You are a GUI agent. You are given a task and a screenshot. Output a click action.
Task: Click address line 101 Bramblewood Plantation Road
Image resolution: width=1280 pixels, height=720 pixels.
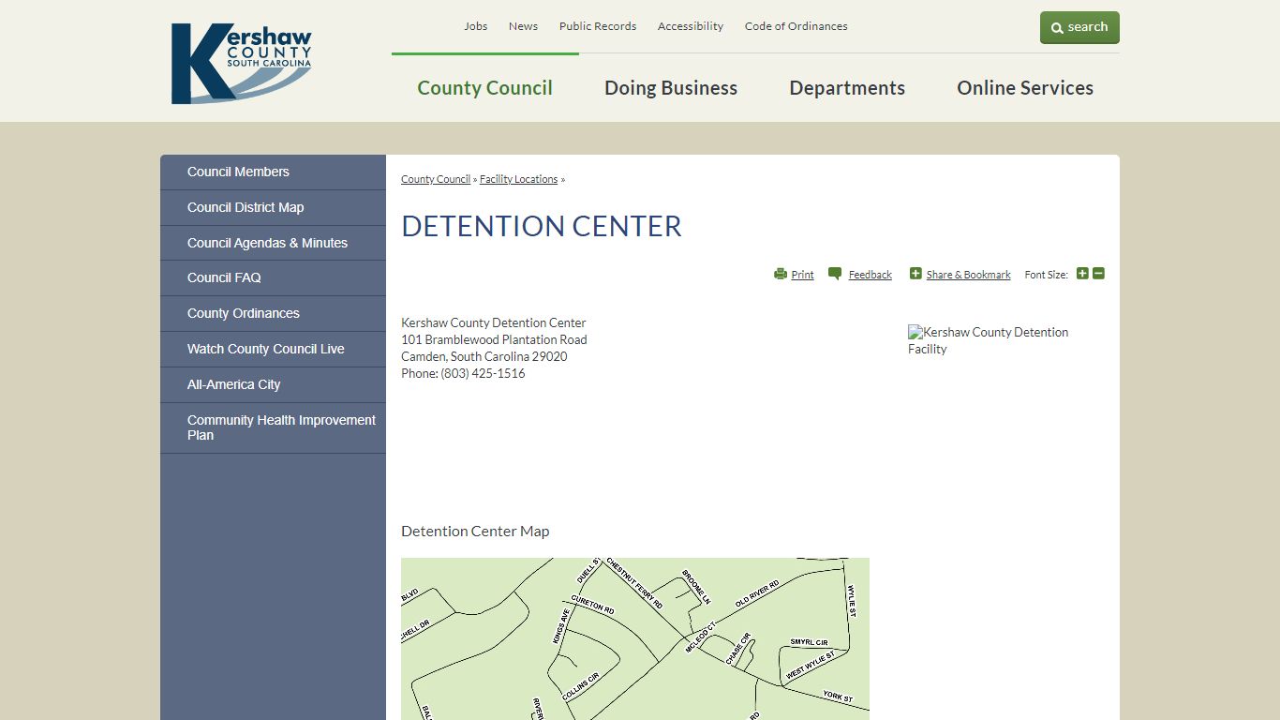click(x=494, y=339)
